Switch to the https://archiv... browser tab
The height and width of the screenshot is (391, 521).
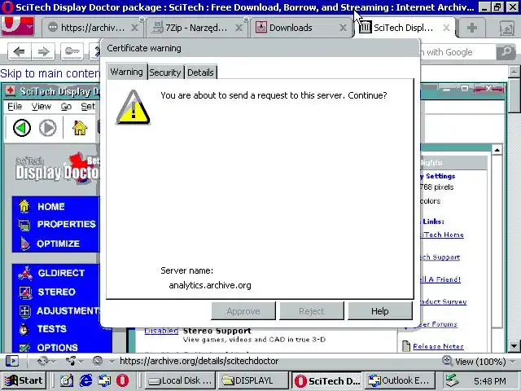[93, 28]
